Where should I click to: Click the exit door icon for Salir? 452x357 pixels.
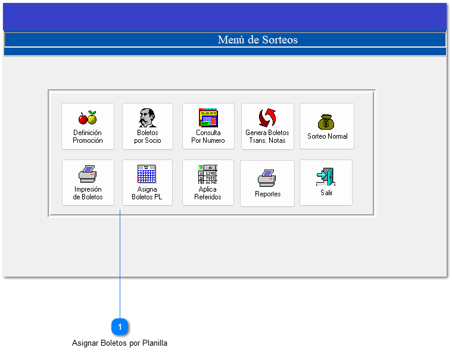click(x=326, y=177)
